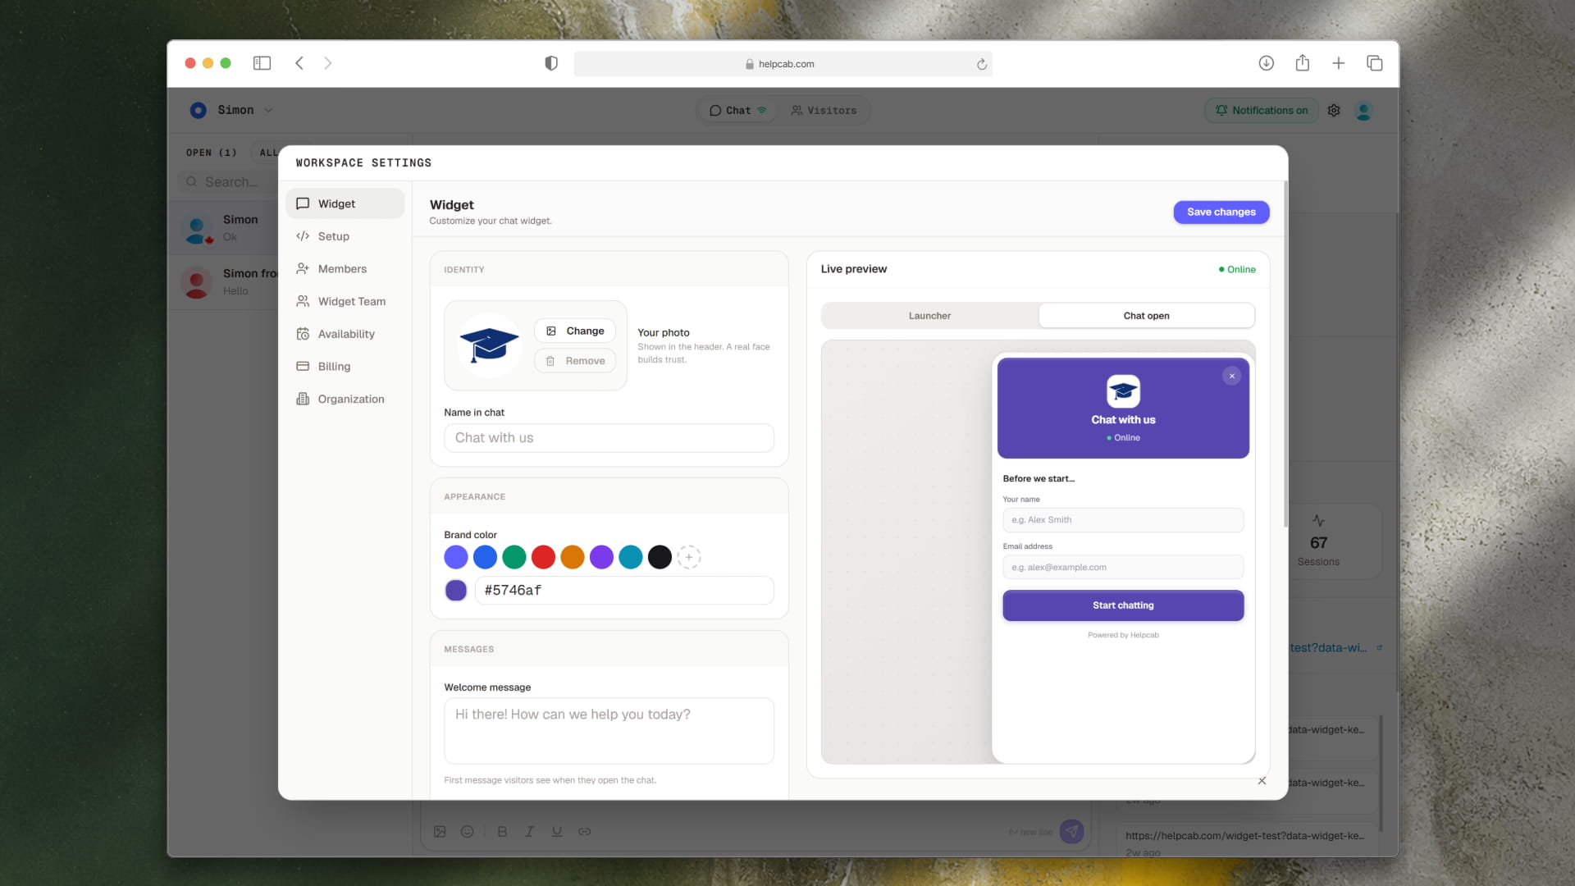This screenshot has height=886, width=1575.
Task: Open the current color picker swatch
Action: pyautogui.click(x=456, y=590)
